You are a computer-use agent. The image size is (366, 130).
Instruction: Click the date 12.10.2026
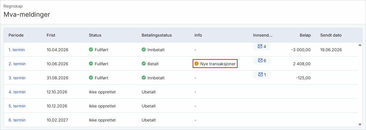point(57,92)
